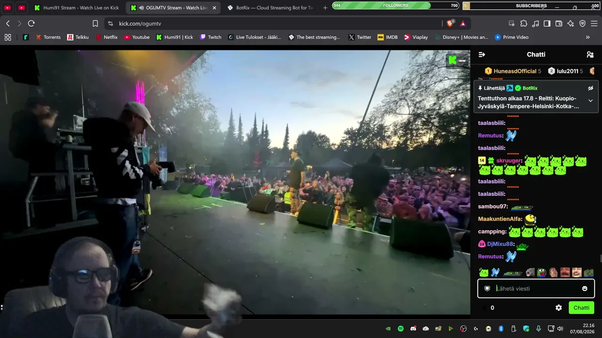Send message with the green Chatti button
The width and height of the screenshot is (602, 338).
click(x=581, y=308)
